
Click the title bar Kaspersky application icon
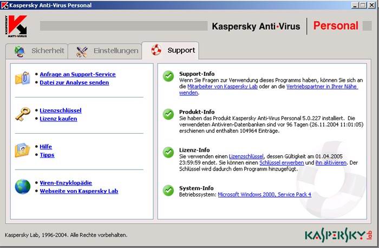click(x=4, y=5)
